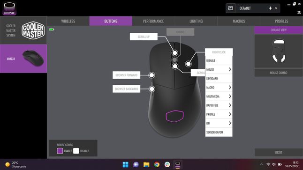Tick the white DISABLE mouse combo box

tap(76, 151)
